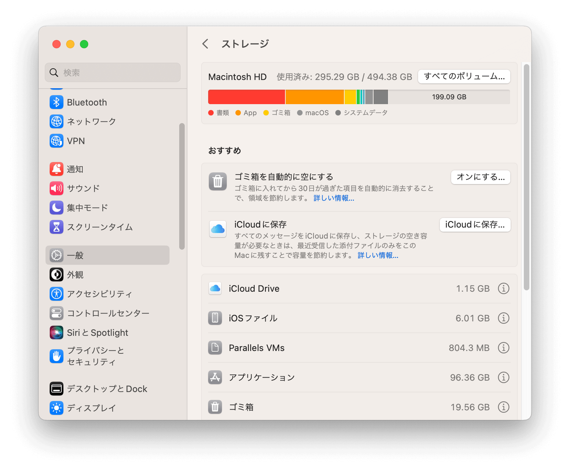Open the VPN icon in sidebar

click(x=57, y=141)
